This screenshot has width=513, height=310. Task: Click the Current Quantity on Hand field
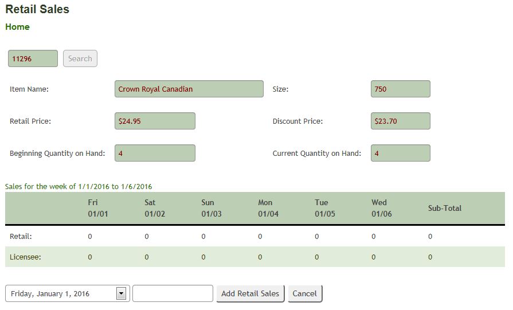click(401, 153)
